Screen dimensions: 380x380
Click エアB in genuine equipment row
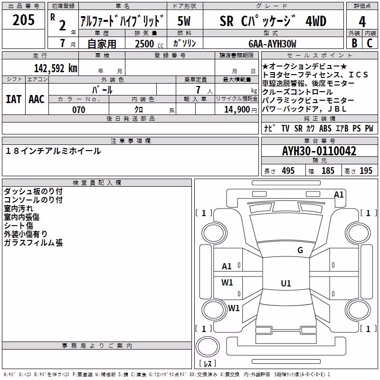(x=342, y=128)
